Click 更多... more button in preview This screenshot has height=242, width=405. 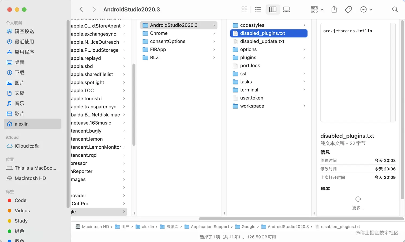pos(358,203)
